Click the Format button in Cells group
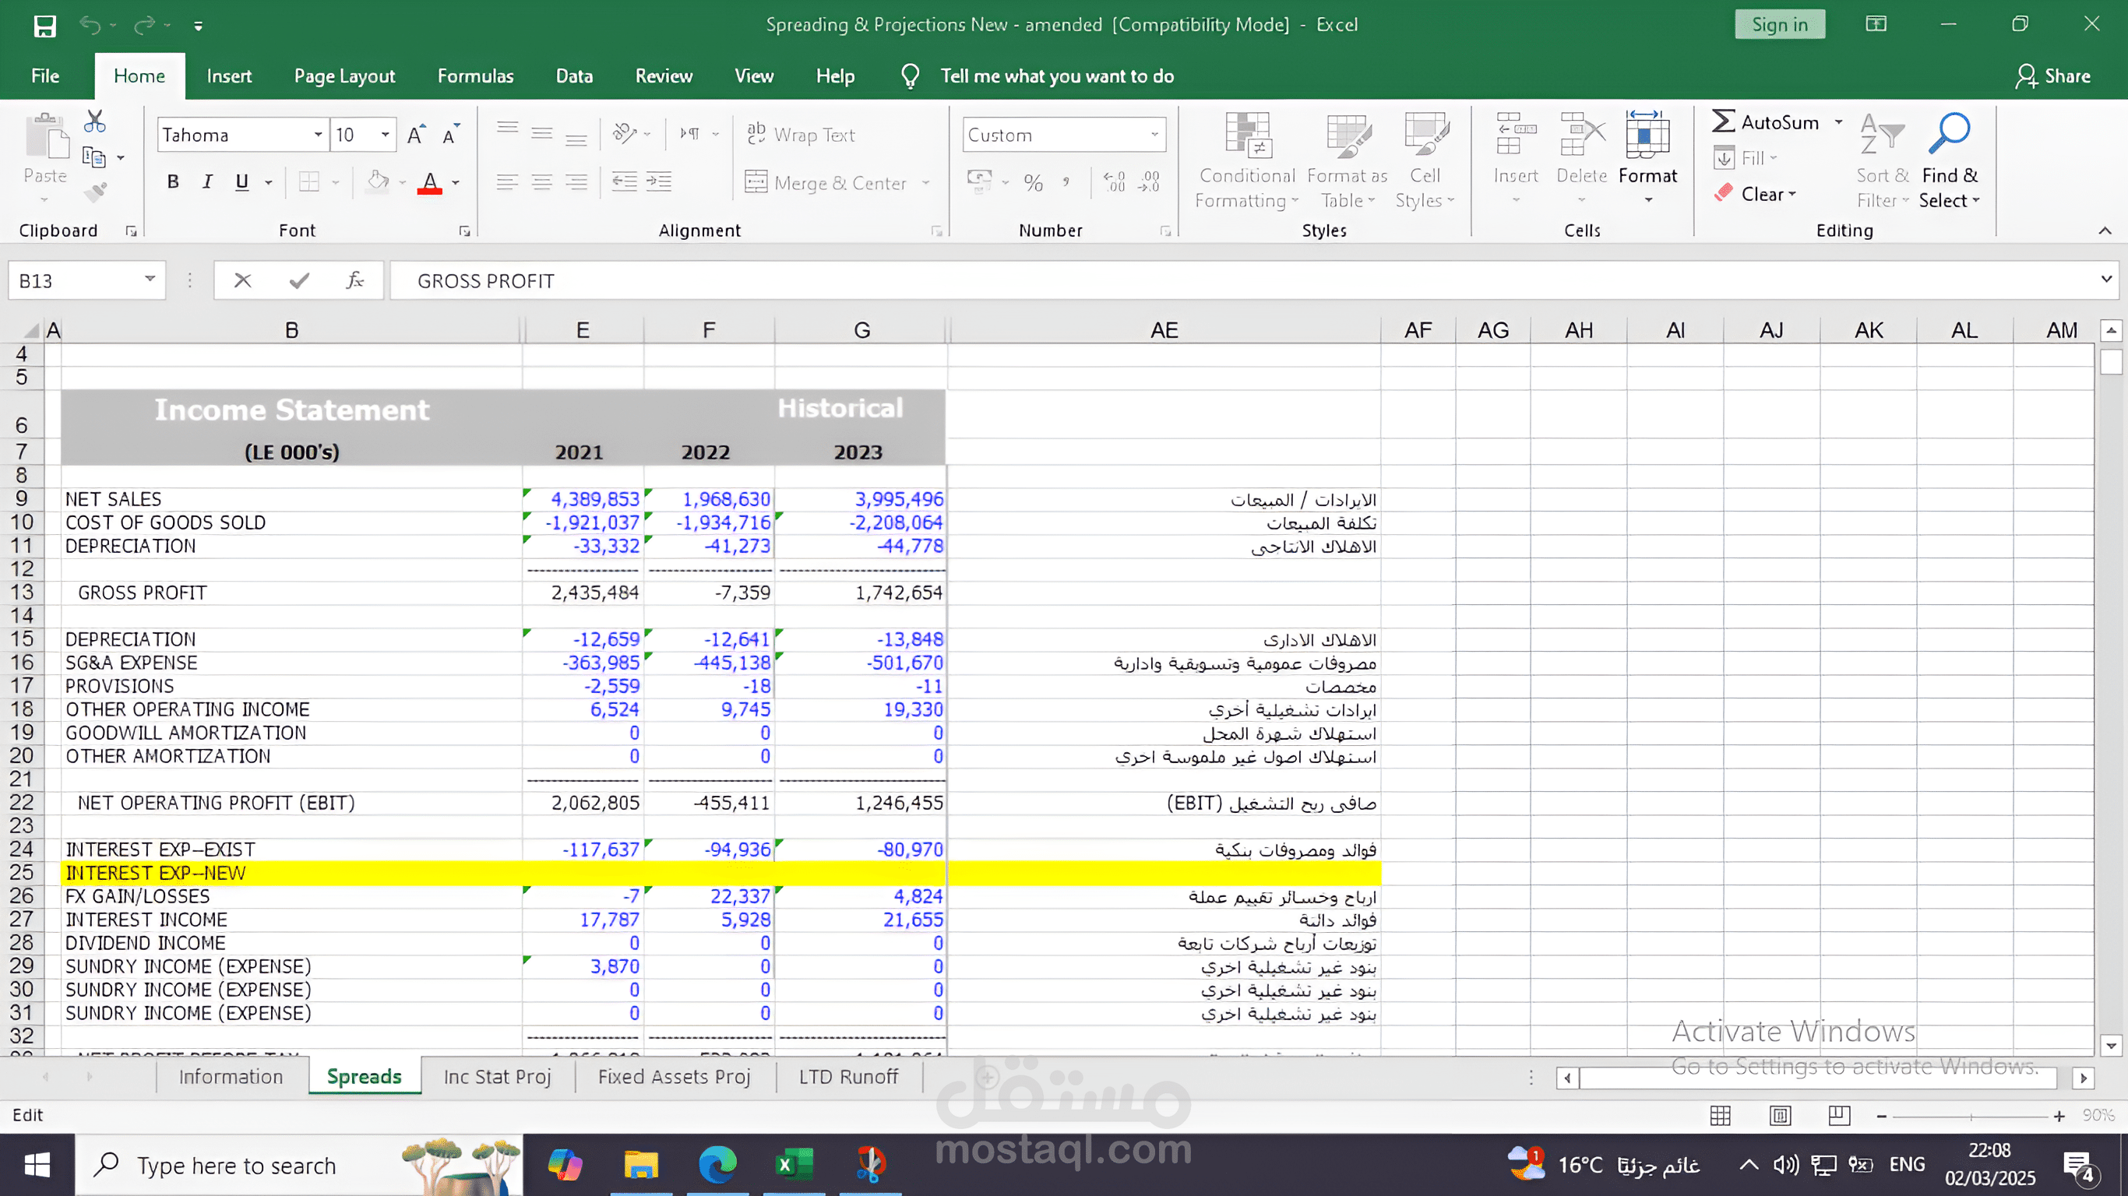 click(x=1648, y=157)
